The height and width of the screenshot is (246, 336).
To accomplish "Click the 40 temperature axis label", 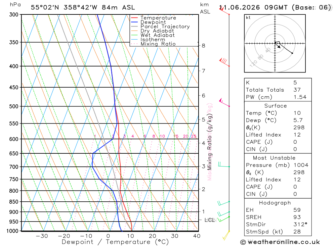I will point(197,236).
